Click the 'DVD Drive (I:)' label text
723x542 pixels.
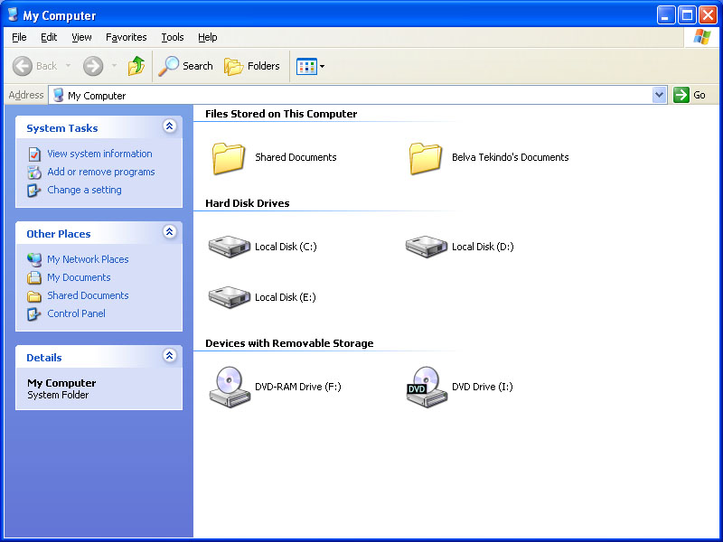click(483, 387)
